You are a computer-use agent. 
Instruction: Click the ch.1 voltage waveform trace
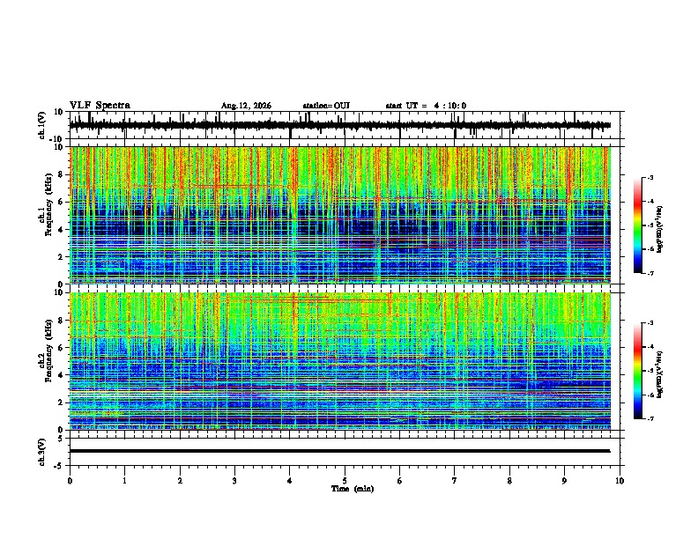(x=339, y=125)
